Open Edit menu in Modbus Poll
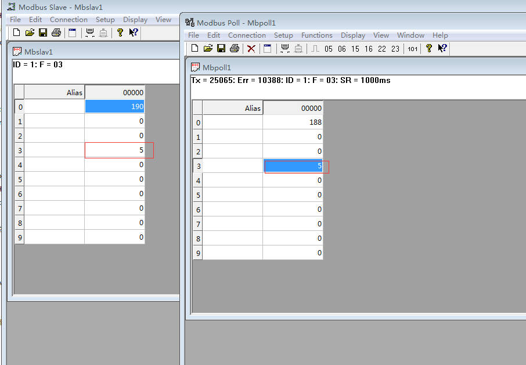 point(213,35)
